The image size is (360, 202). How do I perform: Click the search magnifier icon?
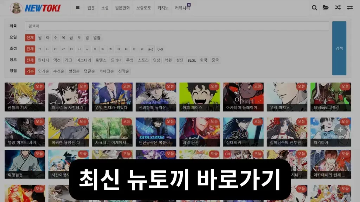click(314, 8)
